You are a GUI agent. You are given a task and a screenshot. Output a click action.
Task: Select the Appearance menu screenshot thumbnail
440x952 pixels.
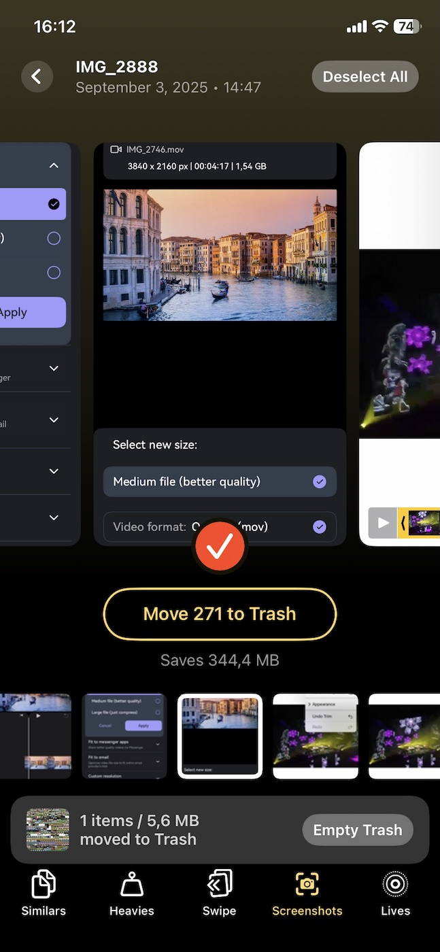(316, 736)
